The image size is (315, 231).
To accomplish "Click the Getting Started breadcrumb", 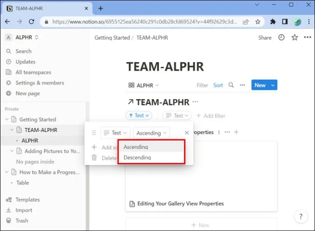I will click(112, 38).
